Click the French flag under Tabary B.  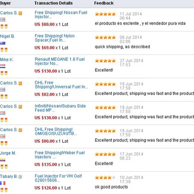tap(3, 183)
